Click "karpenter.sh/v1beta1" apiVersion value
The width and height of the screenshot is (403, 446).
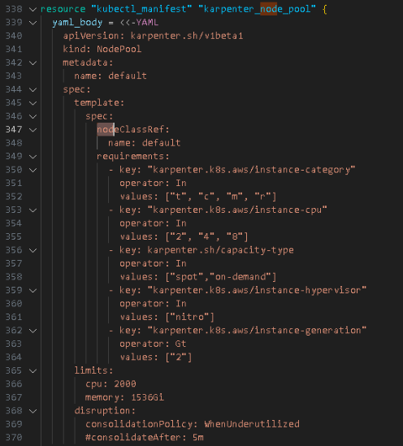pyautogui.click(x=187, y=36)
